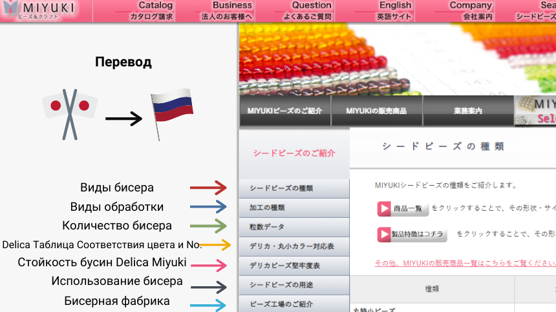Select the MIYUKIの販売商品 tab
This screenshot has height=312, width=556.
376,111
